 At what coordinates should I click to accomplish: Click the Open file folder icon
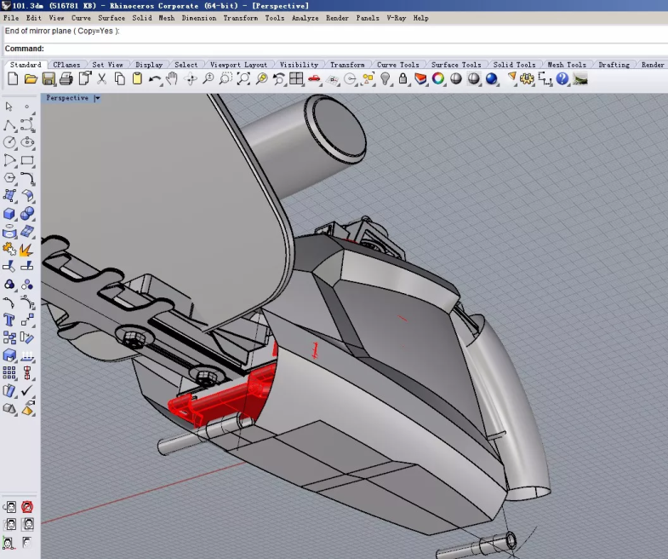[31, 79]
